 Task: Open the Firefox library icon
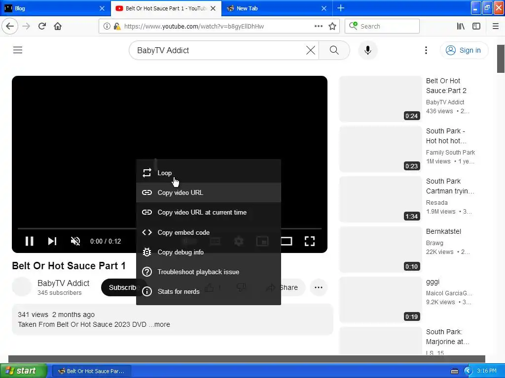click(461, 26)
